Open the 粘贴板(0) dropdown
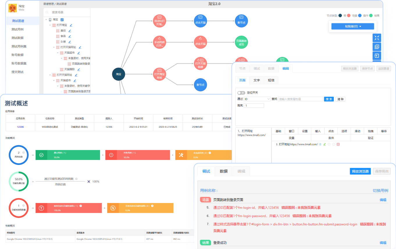This screenshot has width=396, height=249. [x=353, y=26]
